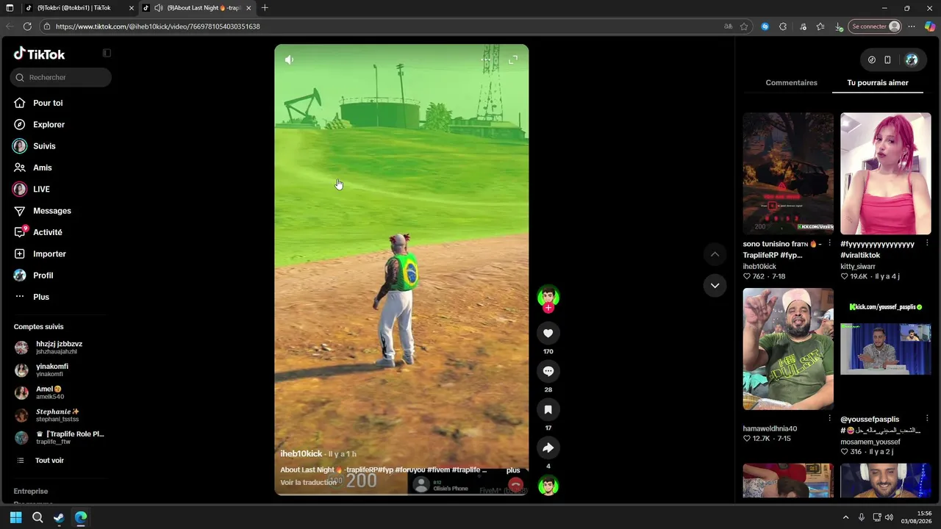Screen dimensions: 941x529
Task: Like the video with the heart icon
Action: point(548,334)
